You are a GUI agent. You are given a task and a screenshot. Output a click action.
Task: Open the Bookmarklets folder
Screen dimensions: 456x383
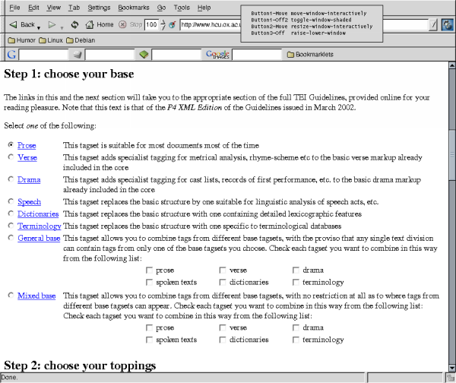(309, 55)
